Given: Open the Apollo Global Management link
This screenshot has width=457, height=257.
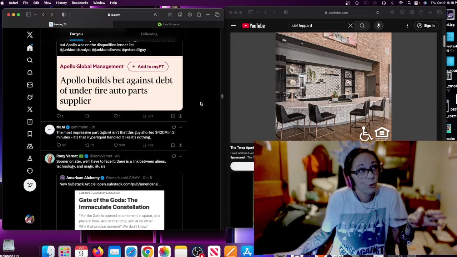Looking at the screenshot, I should click(92, 66).
